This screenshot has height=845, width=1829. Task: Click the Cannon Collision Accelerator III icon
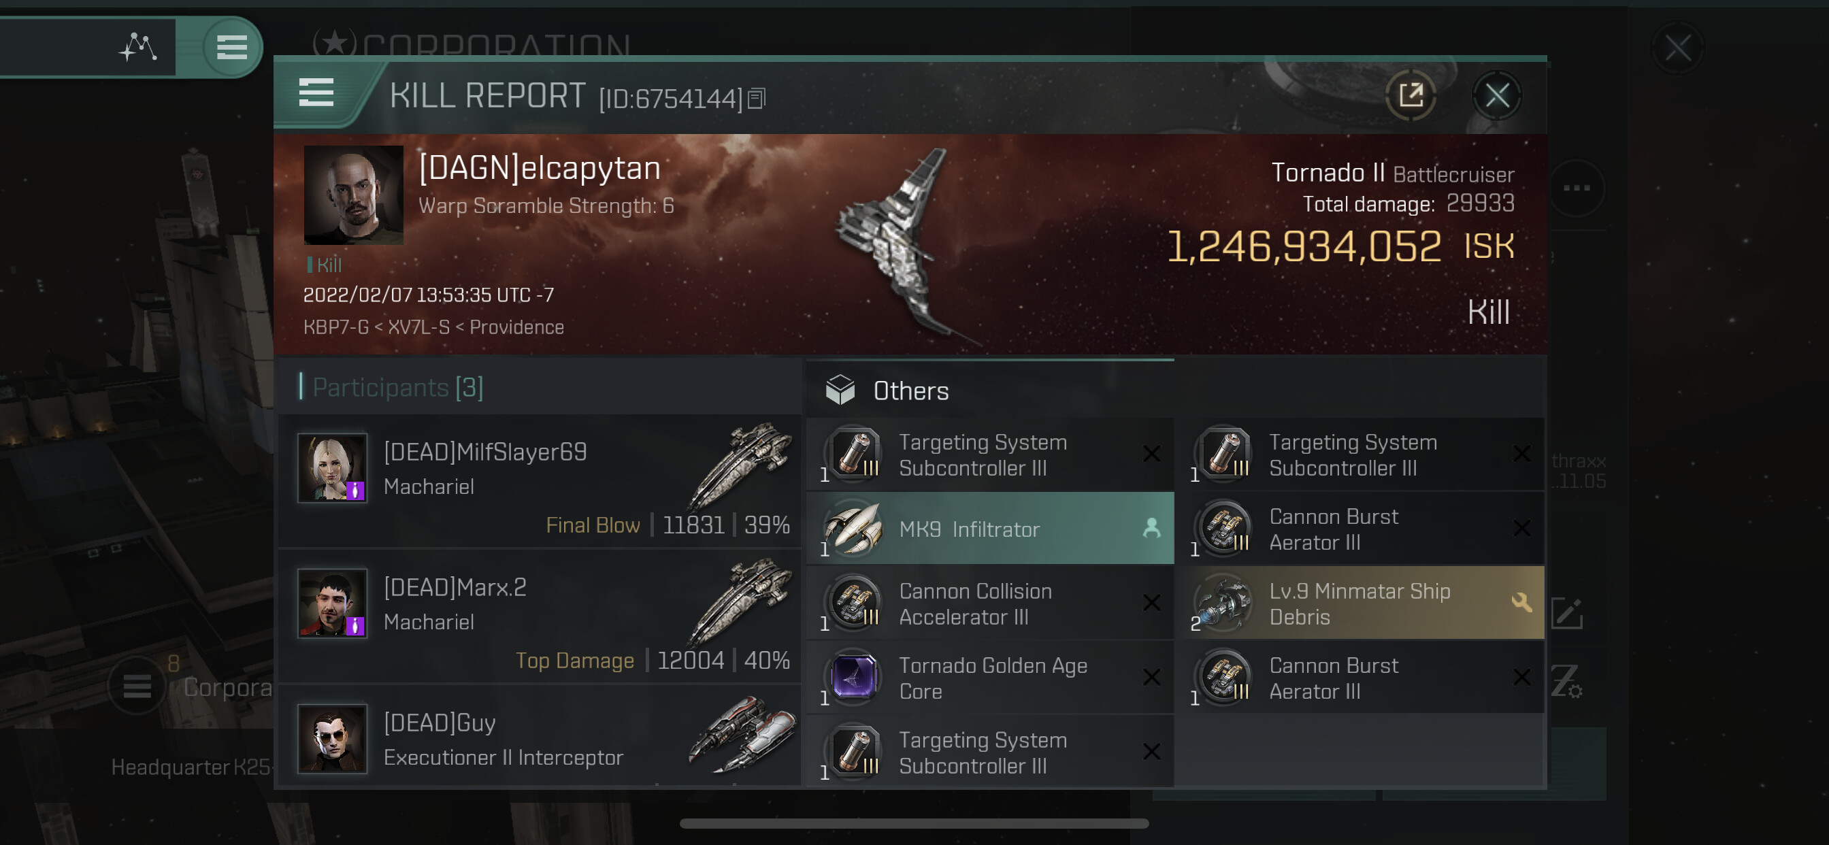[x=853, y=603]
